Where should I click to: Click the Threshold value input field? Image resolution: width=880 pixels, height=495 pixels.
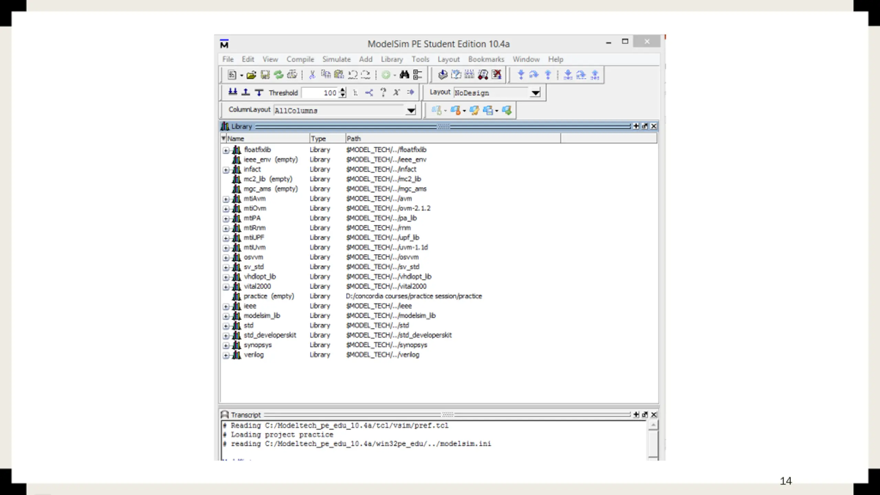[320, 93]
